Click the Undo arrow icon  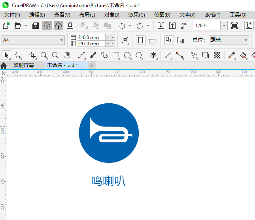pyautogui.click(x=122, y=26)
